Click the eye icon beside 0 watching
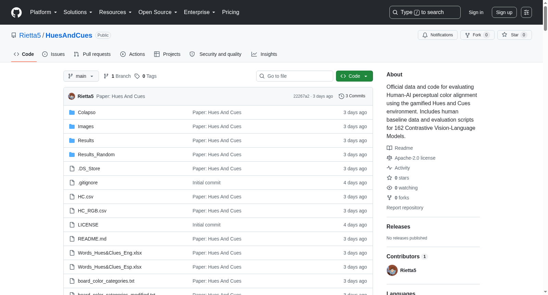Image resolution: width=548 pixels, height=295 pixels. pyautogui.click(x=389, y=188)
